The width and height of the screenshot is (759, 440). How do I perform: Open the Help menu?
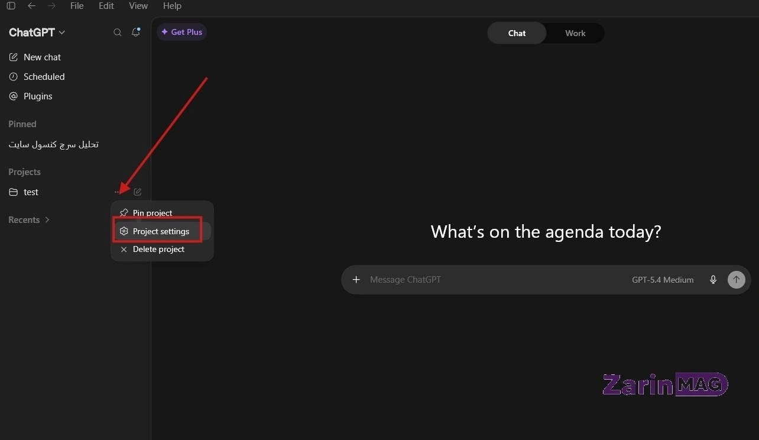pos(172,6)
